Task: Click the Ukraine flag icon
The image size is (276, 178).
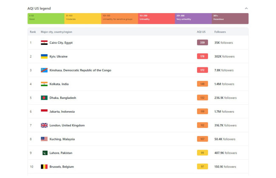Action: tap(44, 56)
